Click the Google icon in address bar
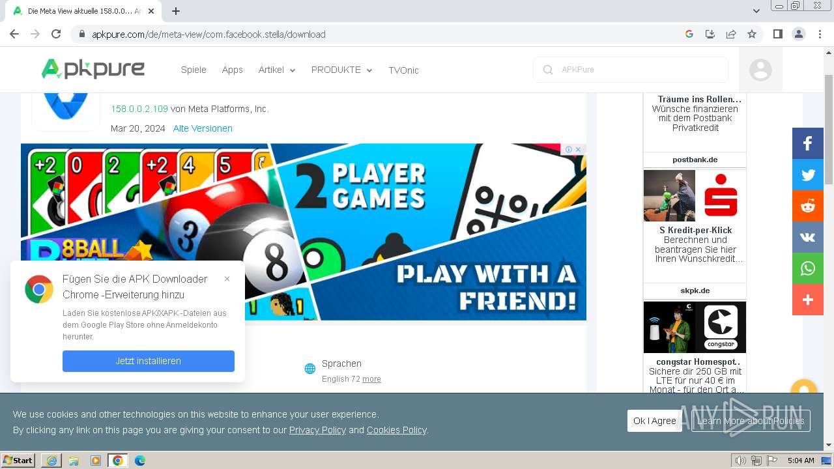 tap(689, 34)
